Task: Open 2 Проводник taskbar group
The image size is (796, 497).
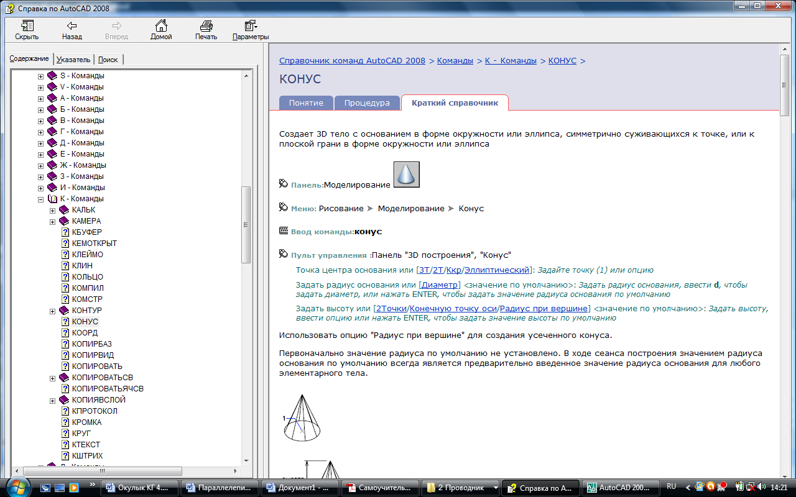Action: (461, 488)
